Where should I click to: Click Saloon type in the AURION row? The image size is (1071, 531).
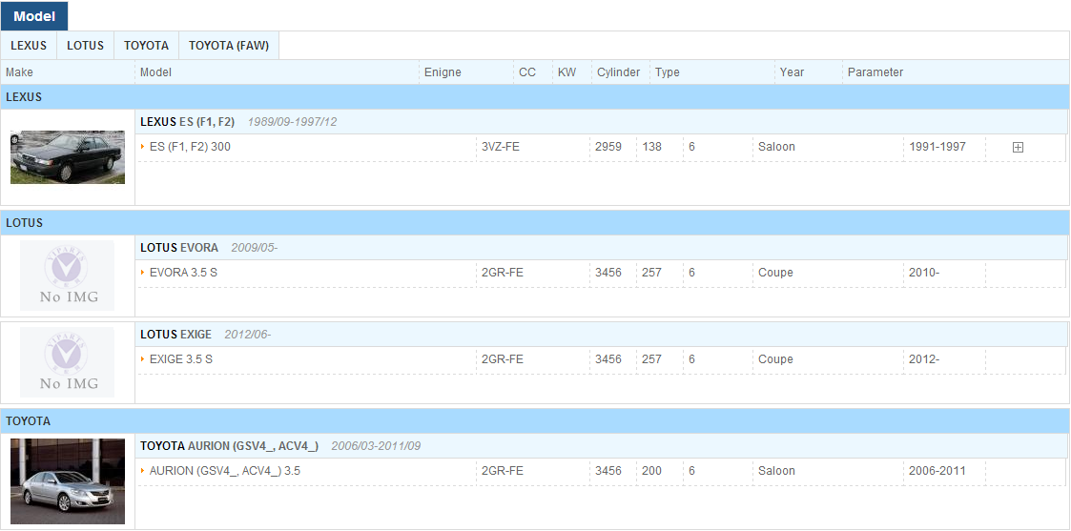click(776, 471)
